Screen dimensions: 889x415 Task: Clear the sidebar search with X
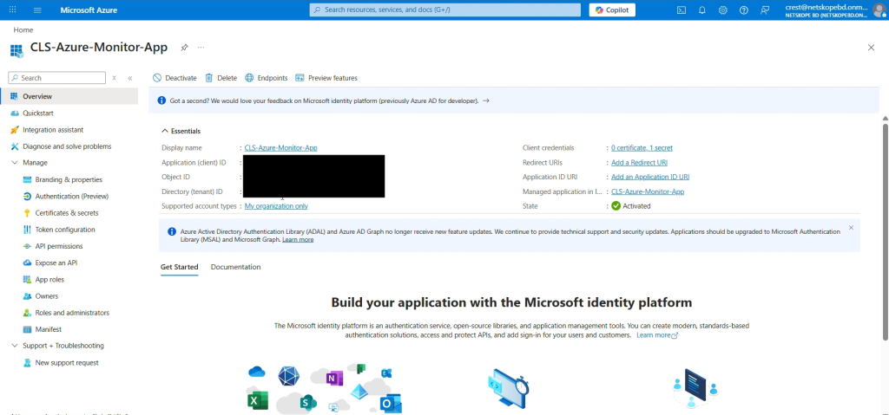[x=114, y=78]
